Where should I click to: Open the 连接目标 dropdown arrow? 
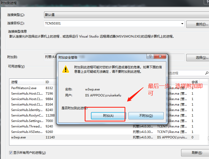click(182, 24)
